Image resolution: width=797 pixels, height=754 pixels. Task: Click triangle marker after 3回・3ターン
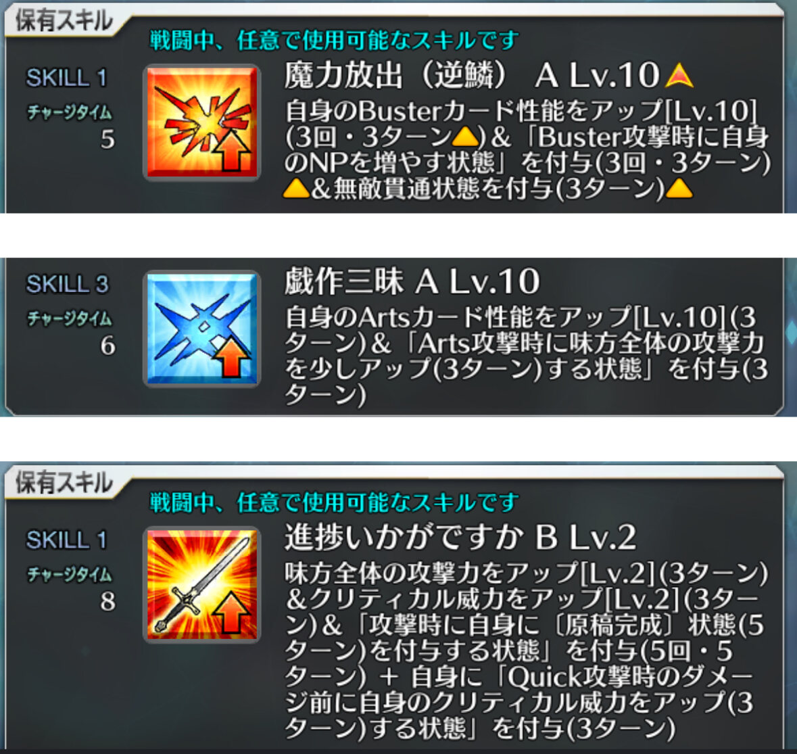464,137
